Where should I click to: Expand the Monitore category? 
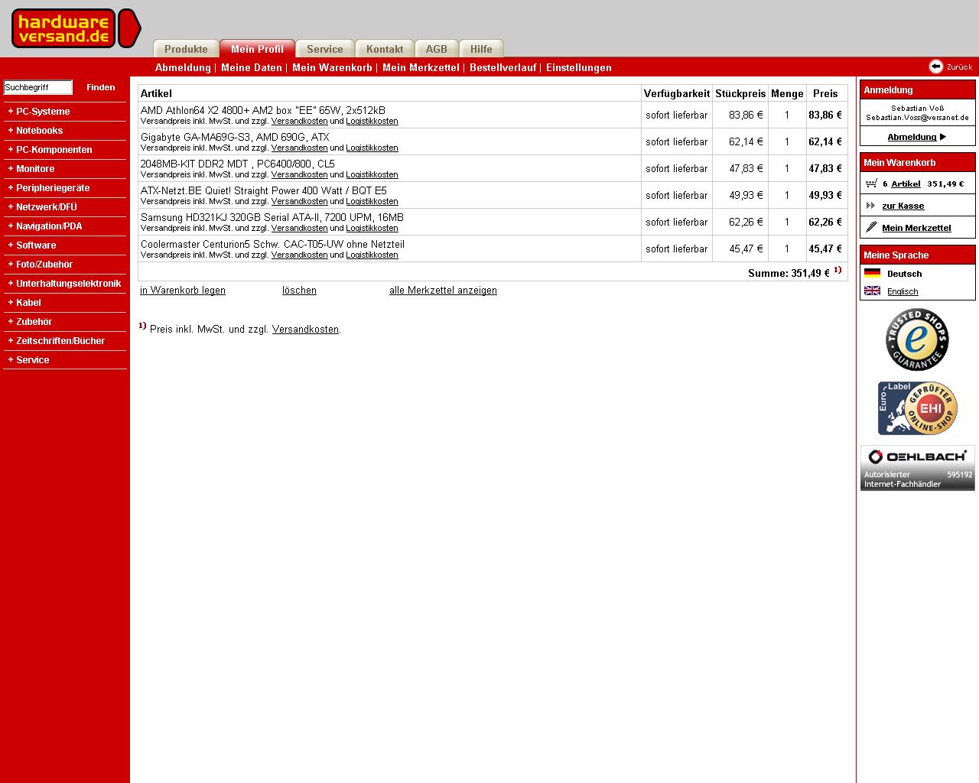[x=31, y=168]
